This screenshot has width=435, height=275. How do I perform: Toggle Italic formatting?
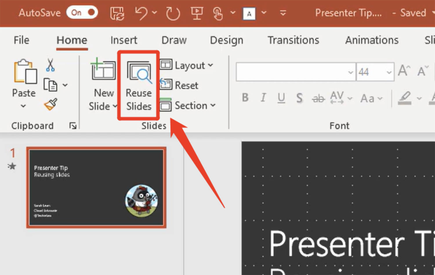point(263,98)
